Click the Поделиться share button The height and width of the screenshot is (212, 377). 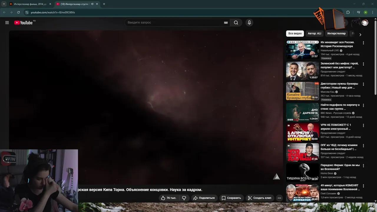coord(204,198)
